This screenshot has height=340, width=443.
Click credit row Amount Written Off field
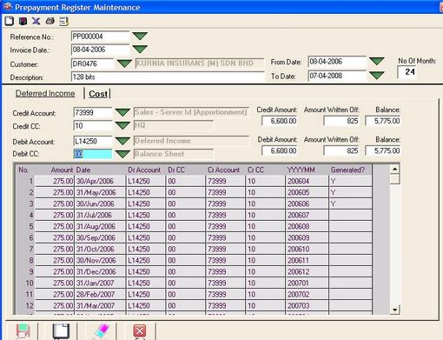(x=341, y=121)
